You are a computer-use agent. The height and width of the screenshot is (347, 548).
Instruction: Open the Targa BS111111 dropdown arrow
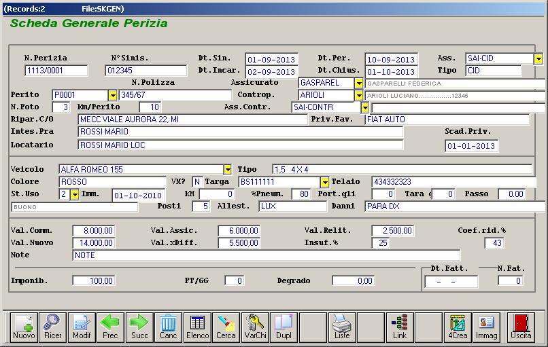click(325, 182)
